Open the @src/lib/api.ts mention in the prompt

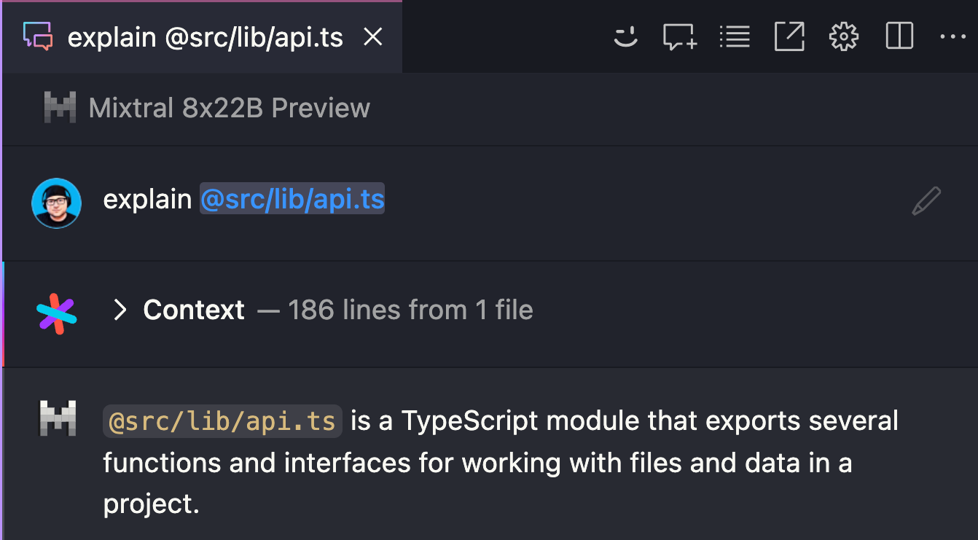pyautogui.click(x=292, y=200)
